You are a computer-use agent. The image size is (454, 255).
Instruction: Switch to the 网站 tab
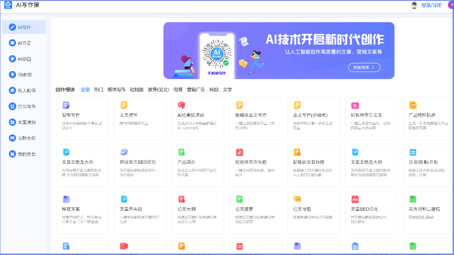(214, 90)
